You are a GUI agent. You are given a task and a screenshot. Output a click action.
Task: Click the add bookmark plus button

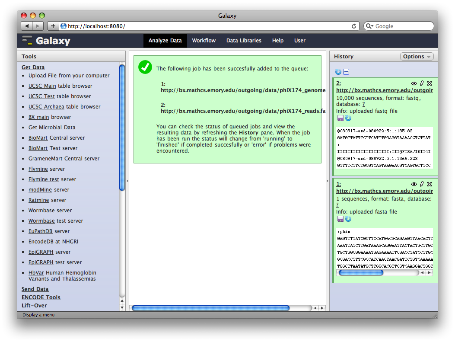53,26
